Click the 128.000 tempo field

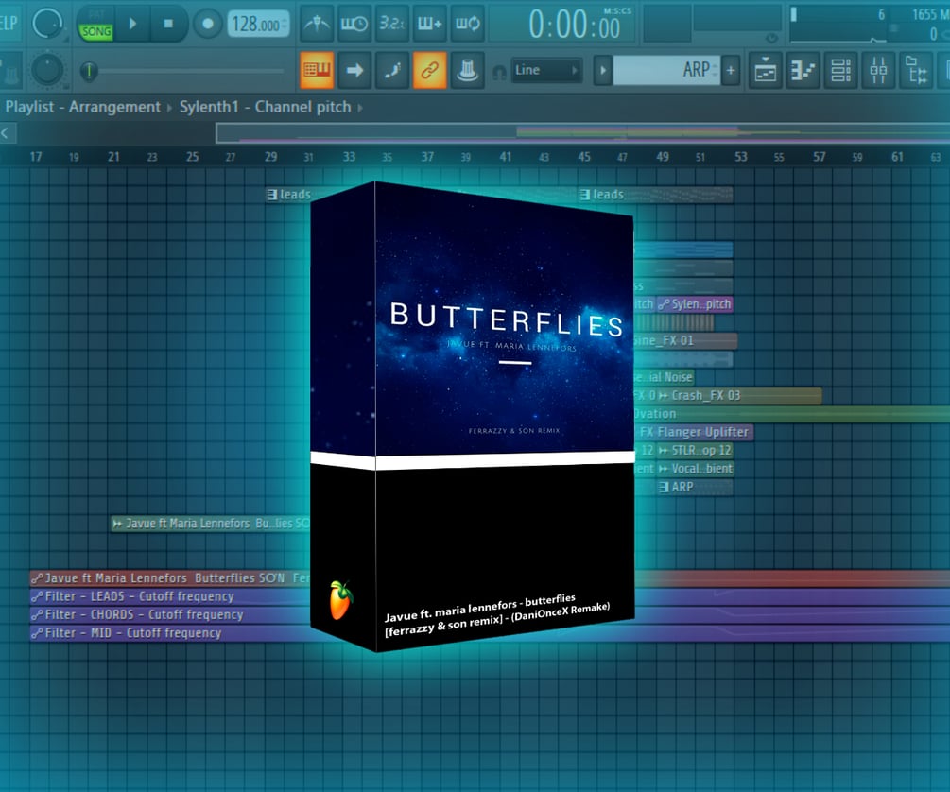[257, 25]
